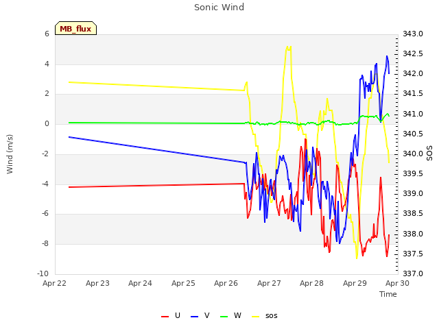The height and width of the screenshot is (329, 439).
Task: Click the red U legend swatch
Action: pos(165,317)
